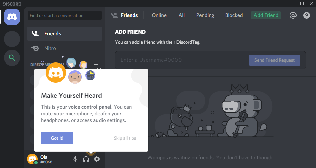
Task: Open help question mark icon
Action: click(x=307, y=15)
